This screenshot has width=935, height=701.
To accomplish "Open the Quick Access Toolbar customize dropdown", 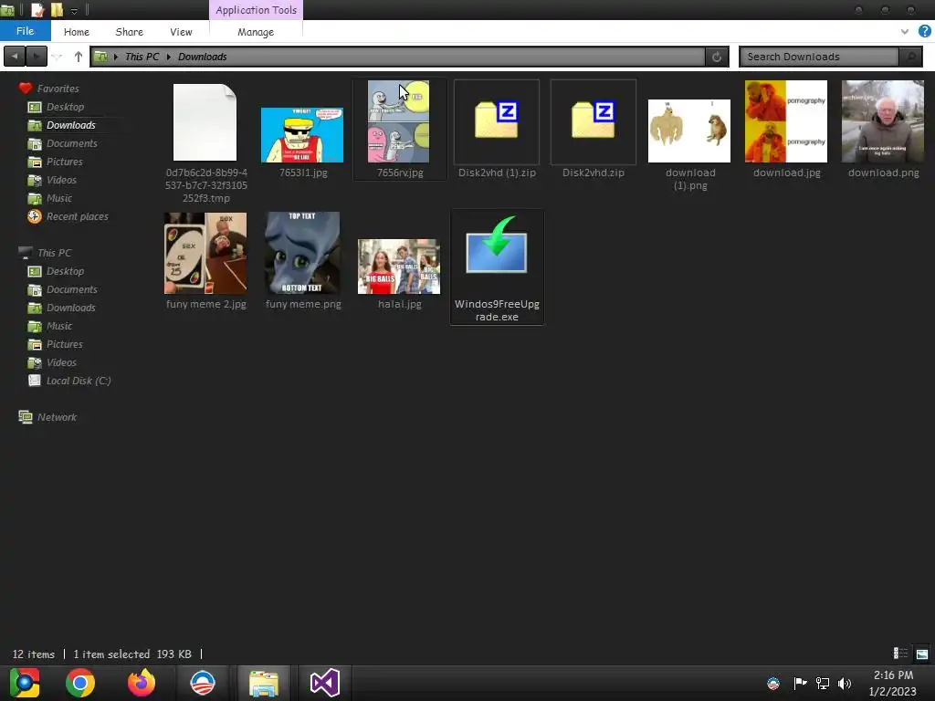I will tap(74, 10).
